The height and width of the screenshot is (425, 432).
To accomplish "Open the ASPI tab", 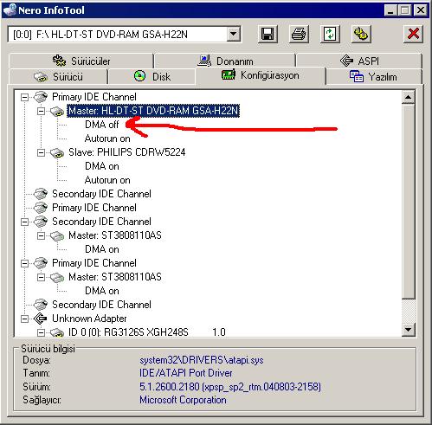I will (359, 61).
